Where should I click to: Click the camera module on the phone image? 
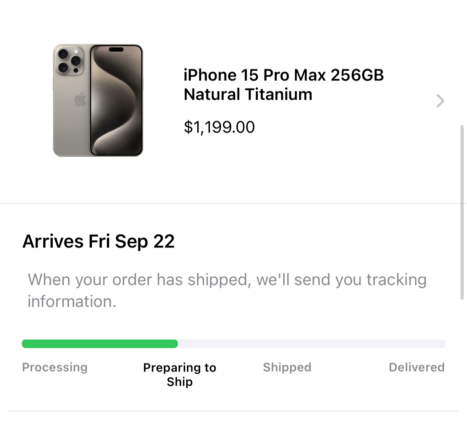click(x=69, y=60)
